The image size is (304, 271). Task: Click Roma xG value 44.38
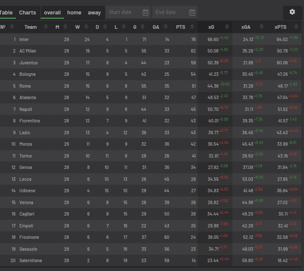[213, 86]
